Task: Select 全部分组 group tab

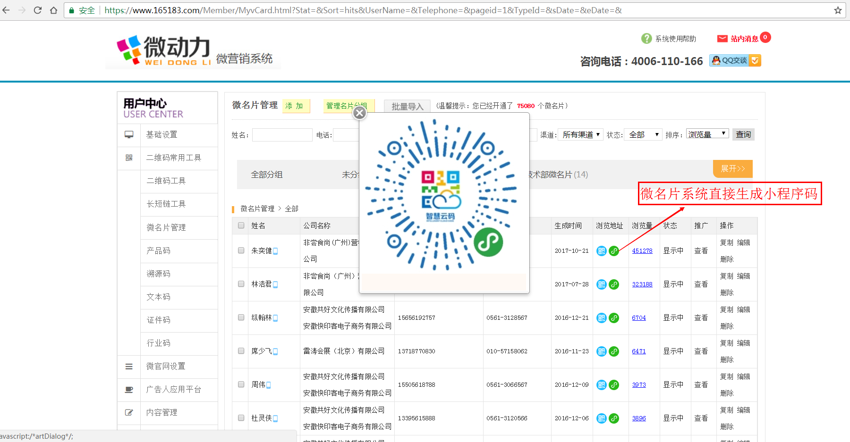Action: coord(267,175)
